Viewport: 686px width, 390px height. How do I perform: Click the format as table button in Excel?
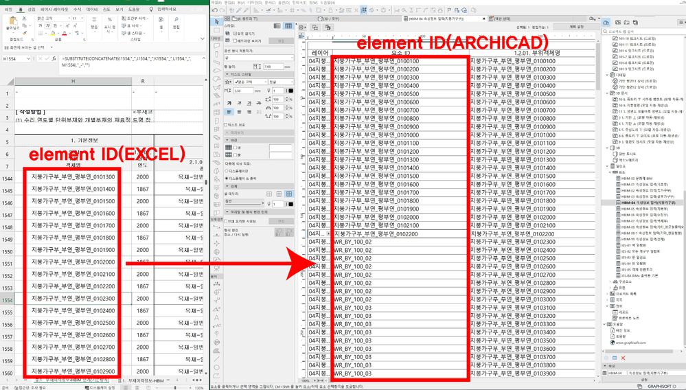132,26
